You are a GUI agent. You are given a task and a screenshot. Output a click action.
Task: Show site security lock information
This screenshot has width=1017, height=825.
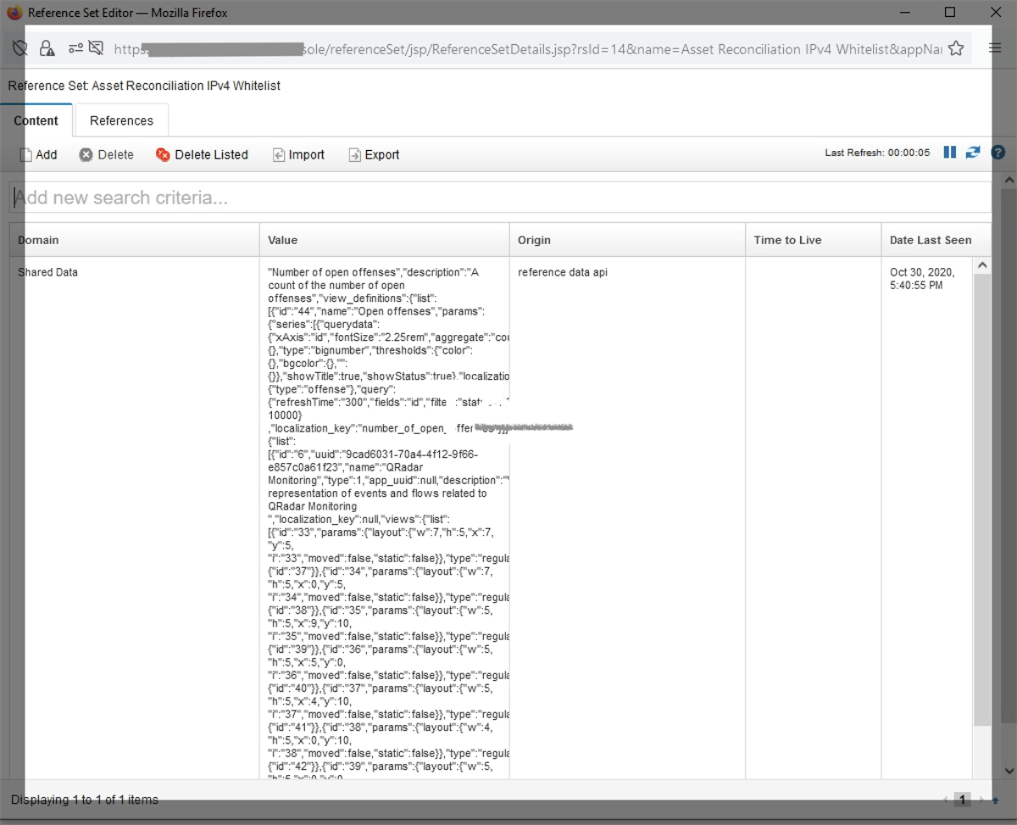(x=47, y=48)
